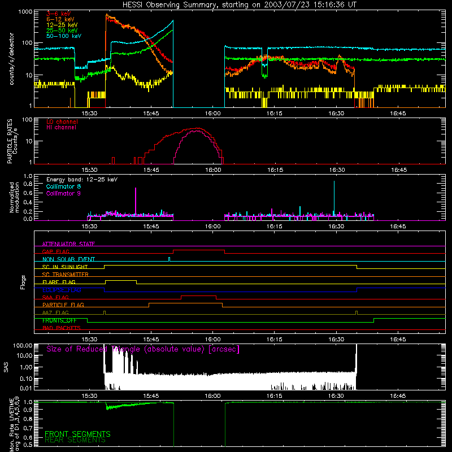452x452 pixels.
Task: Click the 16:15 tick label under modulation plot
Action: tap(275, 227)
